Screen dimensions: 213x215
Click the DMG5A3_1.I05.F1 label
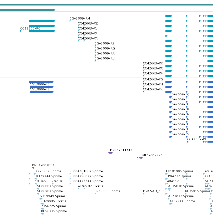coord(157,191)
